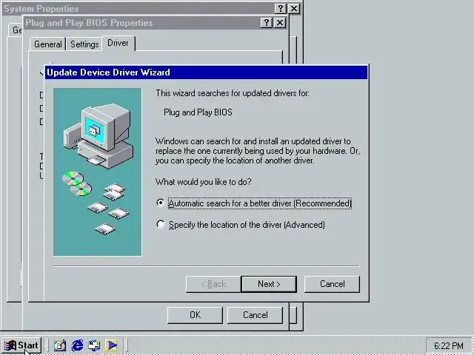Click Cancel in Plug and Play BIOS Properties
This screenshot has width=474, height=355.
pyautogui.click(x=255, y=315)
